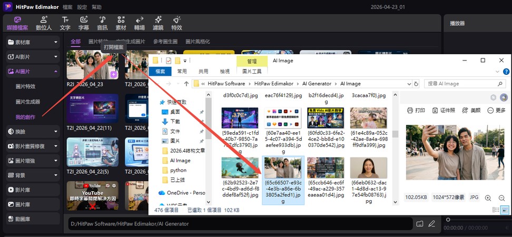The height and width of the screenshot is (237, 512).
Task: Select the AI Image folder in navigation pane
Action: tap(180, 161)
